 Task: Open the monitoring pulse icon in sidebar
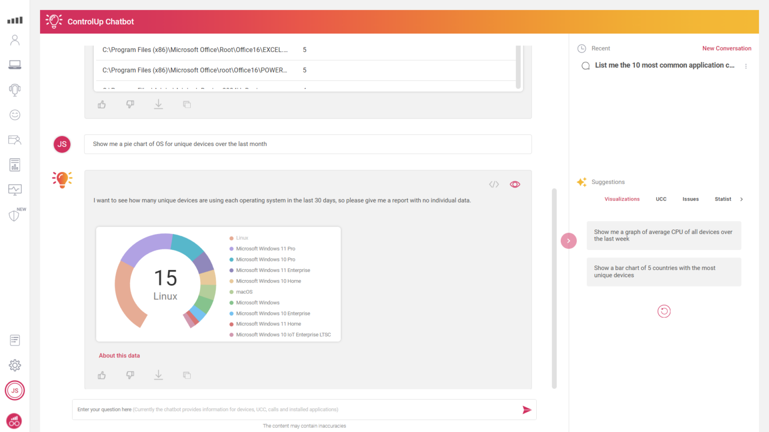15,189
